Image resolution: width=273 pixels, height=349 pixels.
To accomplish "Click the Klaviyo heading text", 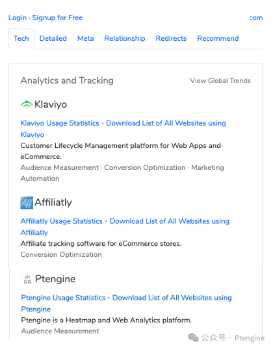I will pyautogui.click(x=51, y=104).
